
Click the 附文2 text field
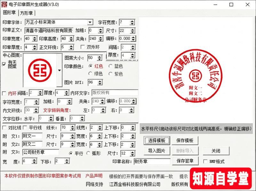tap(32, 144)
